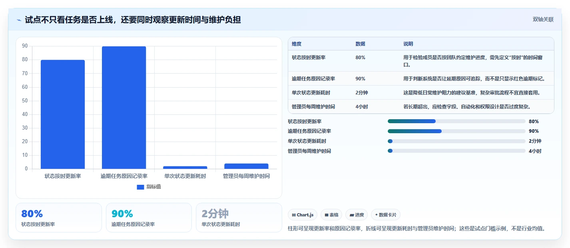Click the 单次状态更新耗时 bar in chart

[x=185, y=167]
